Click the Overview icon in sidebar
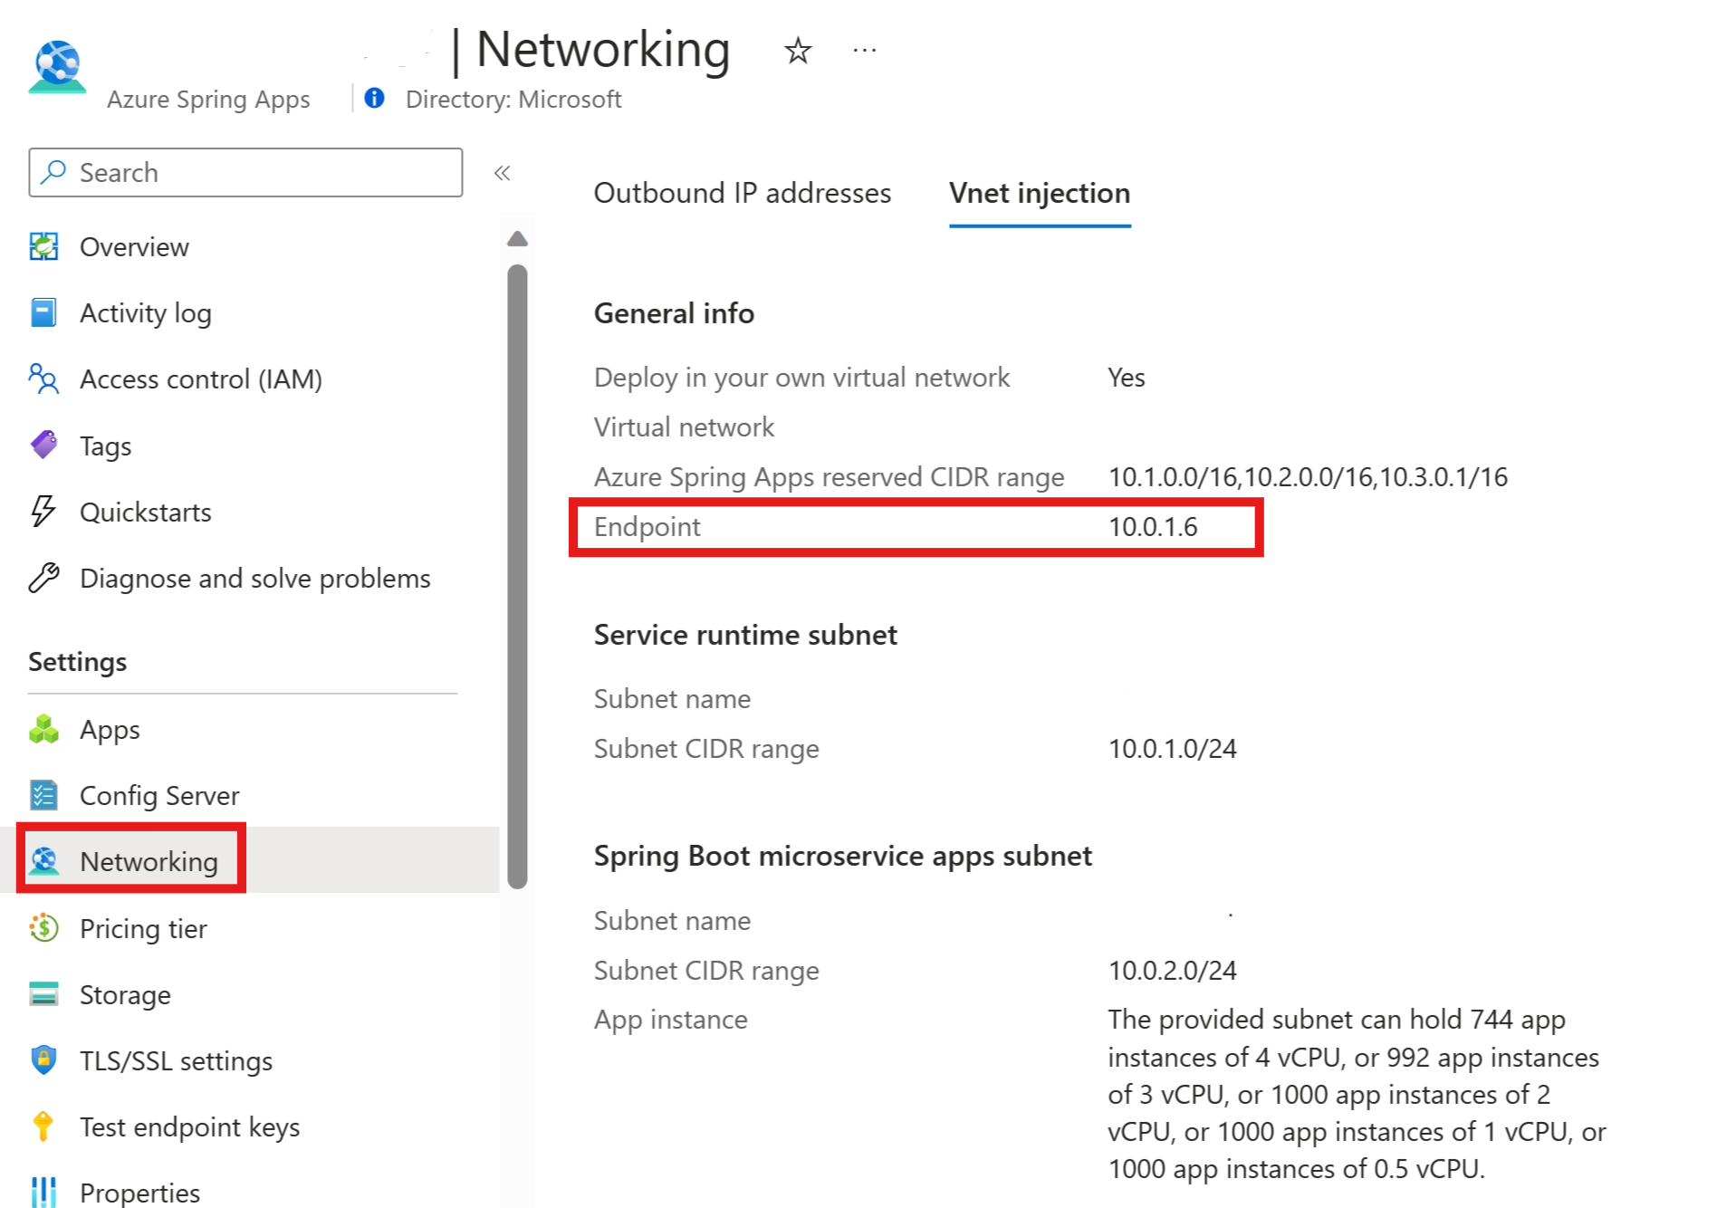Screen dimensions: 1736x1208 click(x=43, y=246)
